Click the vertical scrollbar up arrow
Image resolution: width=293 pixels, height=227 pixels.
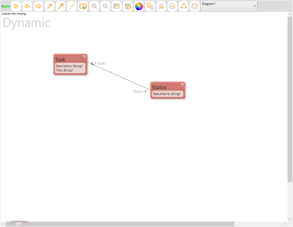pos(290,14)
